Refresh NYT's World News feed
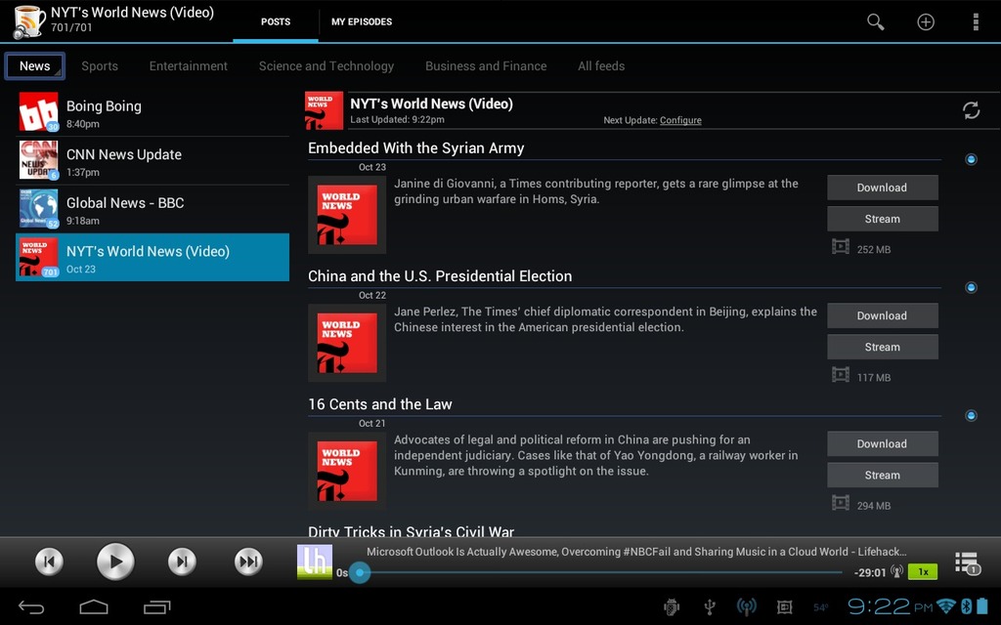 [x=971, y=110]
